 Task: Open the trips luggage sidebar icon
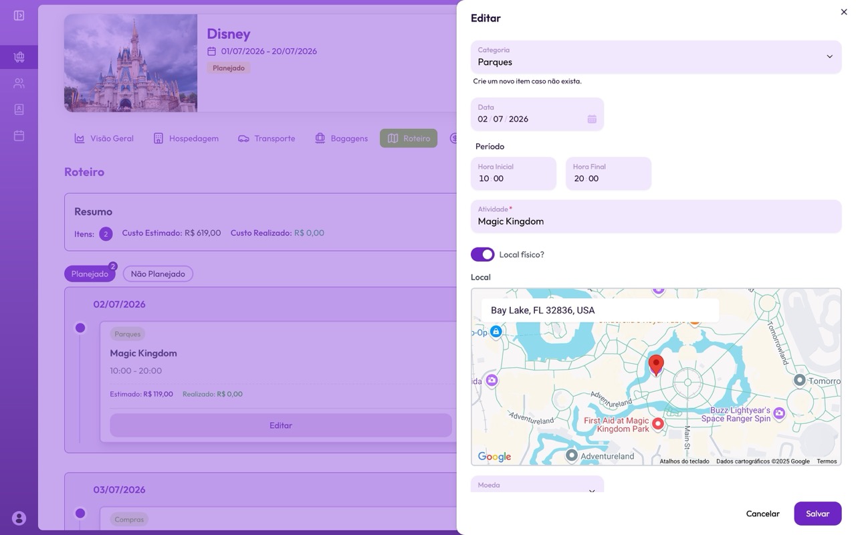(x=19, y=58)
